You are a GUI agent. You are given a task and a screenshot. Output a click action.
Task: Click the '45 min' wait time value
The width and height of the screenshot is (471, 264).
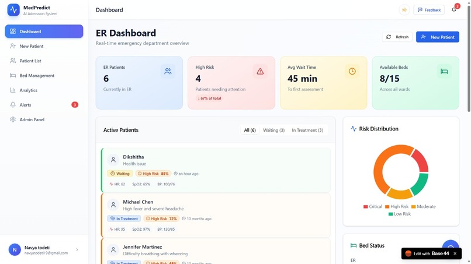(302, 79)
